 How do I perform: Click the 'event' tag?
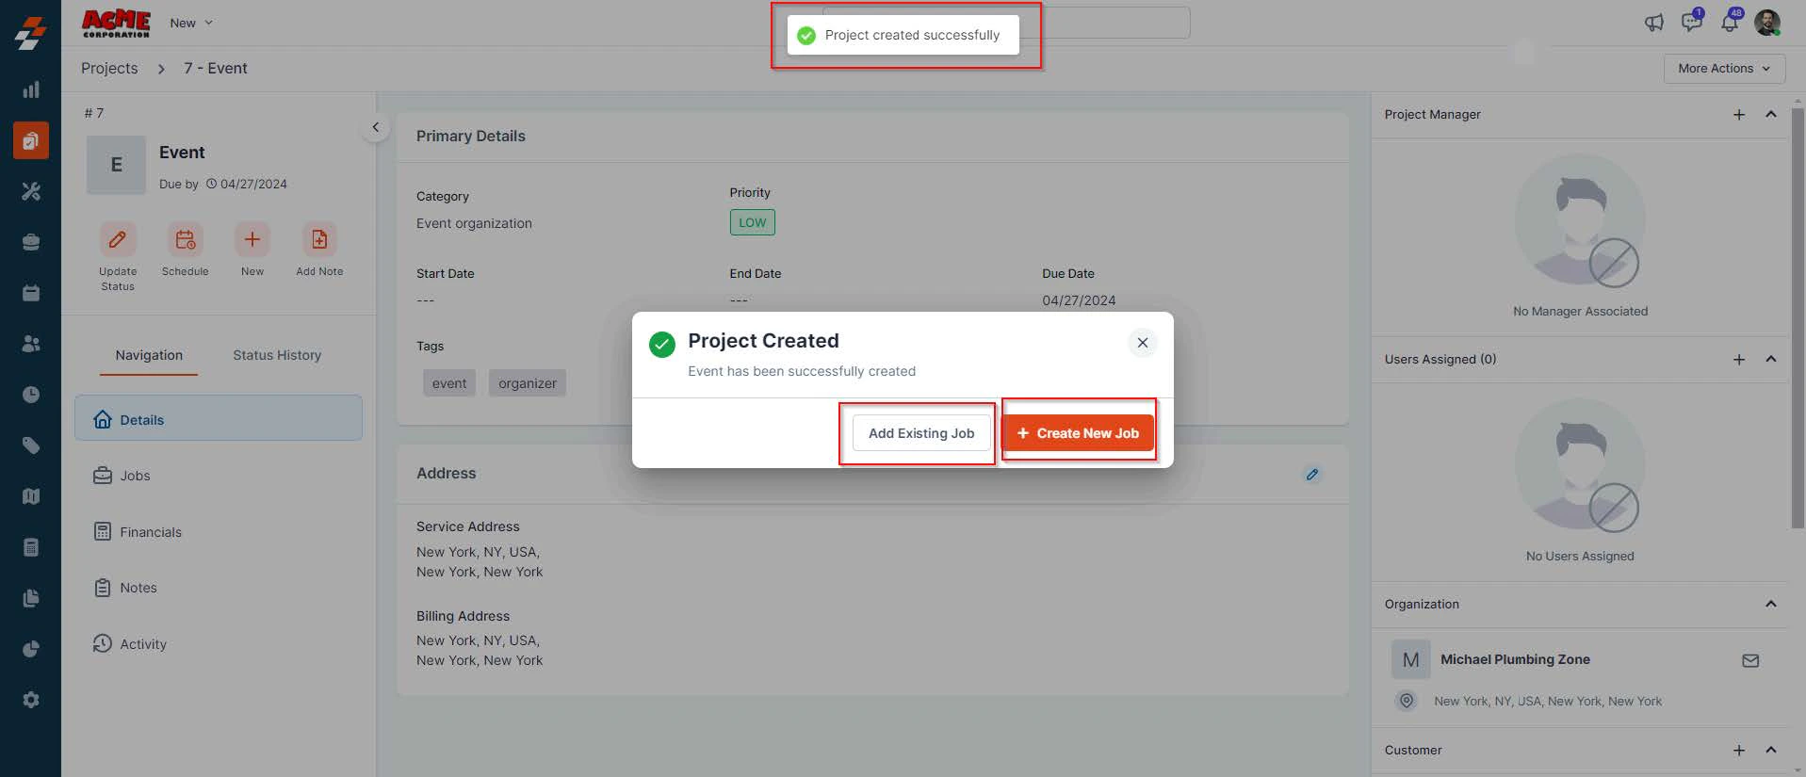(x=449, y=383)
